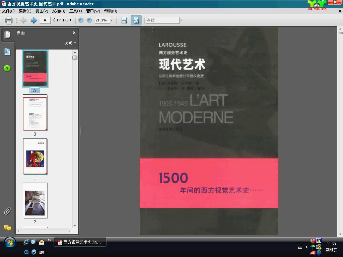
Task: Click thumbnail panel scroll up arrow
Action: (x=75, y=52)
